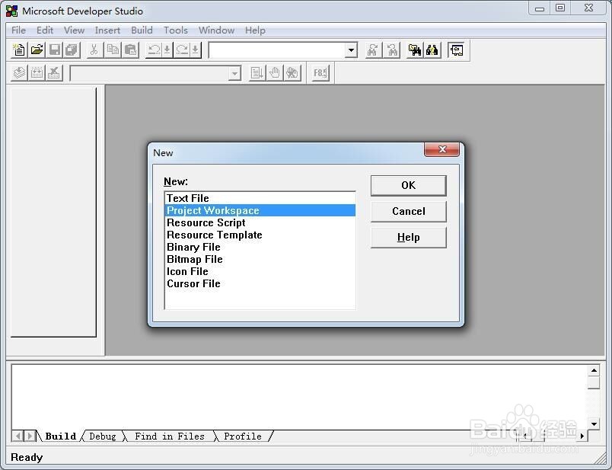
Task: Click the Find in Files icon
Action: tap(415, 50)
